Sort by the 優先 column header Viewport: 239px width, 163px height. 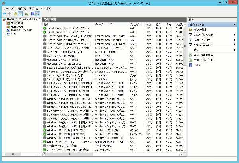pyautogui.click(x=170, y=24)
